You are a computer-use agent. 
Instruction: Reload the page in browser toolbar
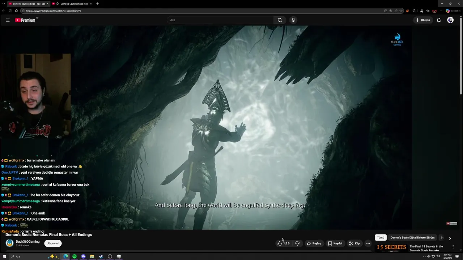pyautogui.click(x=10, y=11)
